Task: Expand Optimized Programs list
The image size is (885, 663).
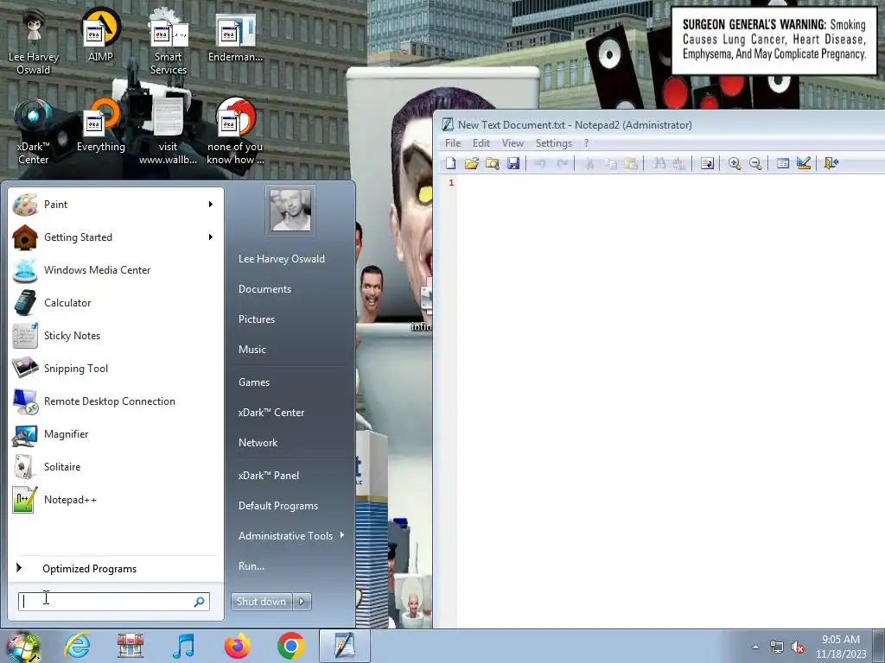Action: click(x=116, y=568)
